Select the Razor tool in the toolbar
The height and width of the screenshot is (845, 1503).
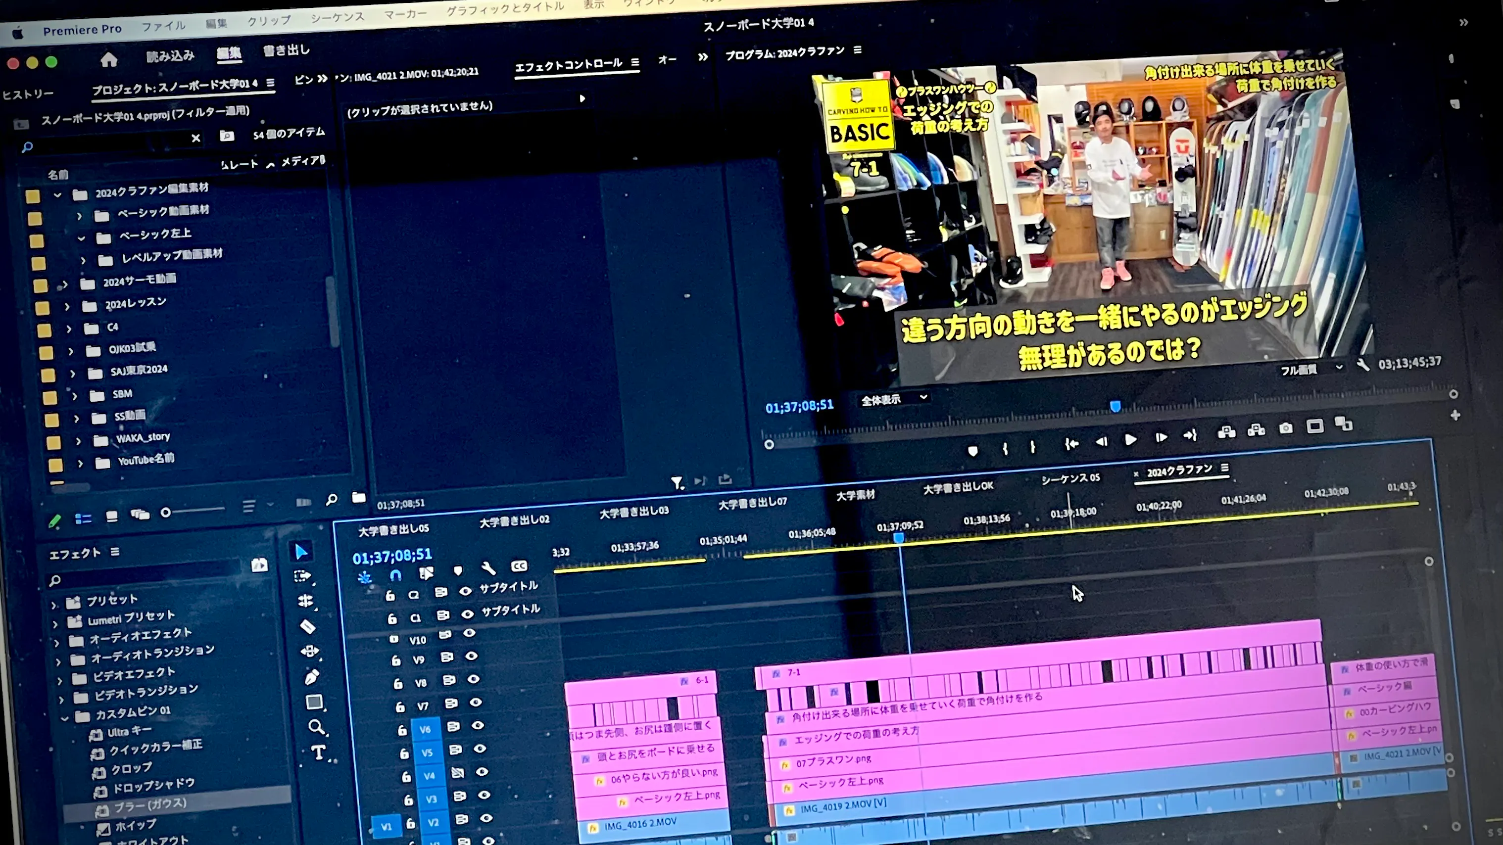click(x=307, y=626)
